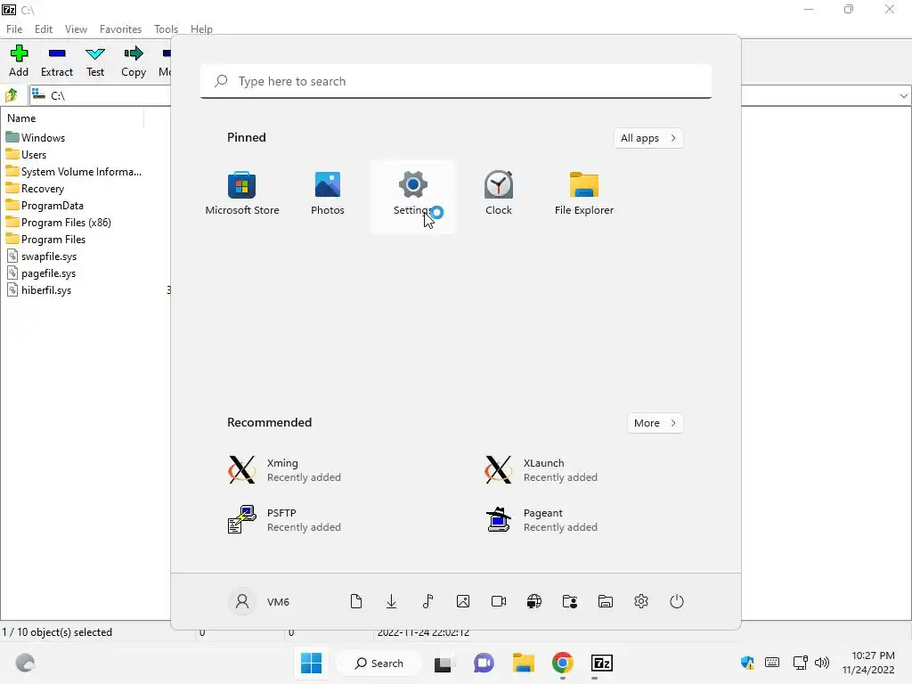Screen dimensions: 912x684
Task: Select the ProgramData folder
Action: 45,206
